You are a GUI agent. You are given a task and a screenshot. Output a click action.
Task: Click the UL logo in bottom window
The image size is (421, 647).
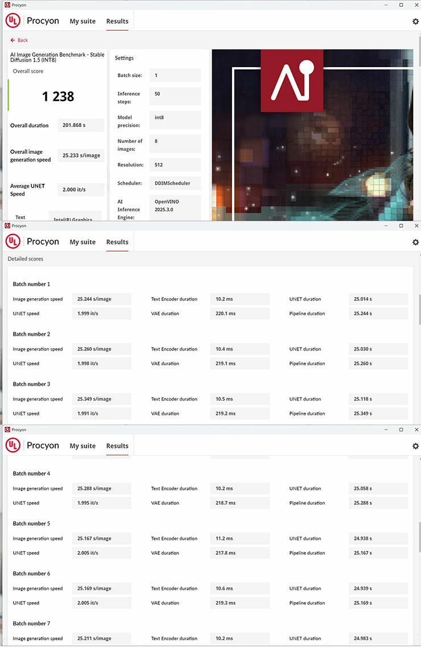coord(13,445)
